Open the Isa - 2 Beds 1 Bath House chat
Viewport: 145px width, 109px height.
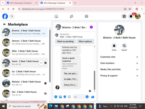point(24,73)
